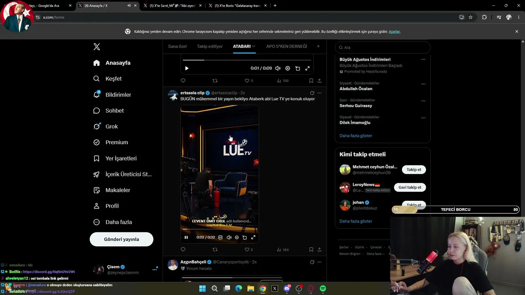Seek on the LUE TV video progress bar
This screenshot has width=525, height=295.
tap(219, 229)
